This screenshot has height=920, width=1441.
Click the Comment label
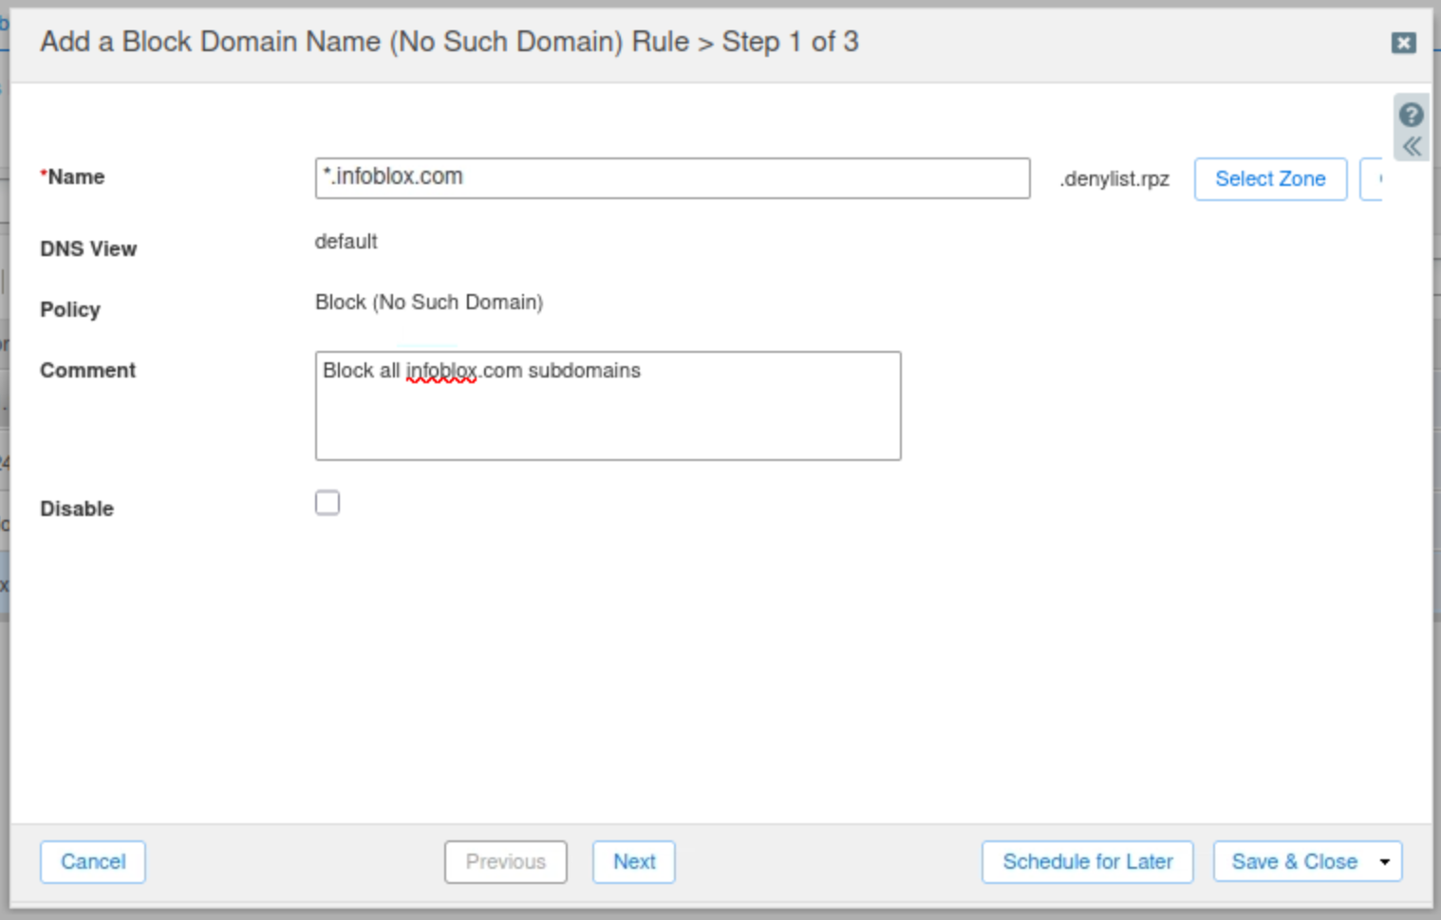[87, 371]
